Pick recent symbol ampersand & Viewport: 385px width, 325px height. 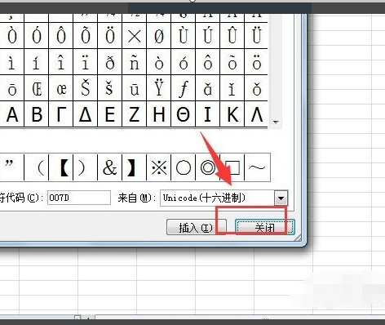tap(110, 167)
